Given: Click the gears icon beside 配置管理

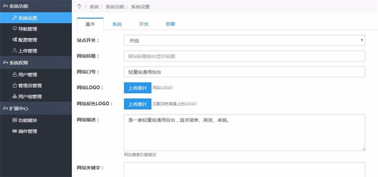Looking at the screenshot, I should (x=14, y=40).
